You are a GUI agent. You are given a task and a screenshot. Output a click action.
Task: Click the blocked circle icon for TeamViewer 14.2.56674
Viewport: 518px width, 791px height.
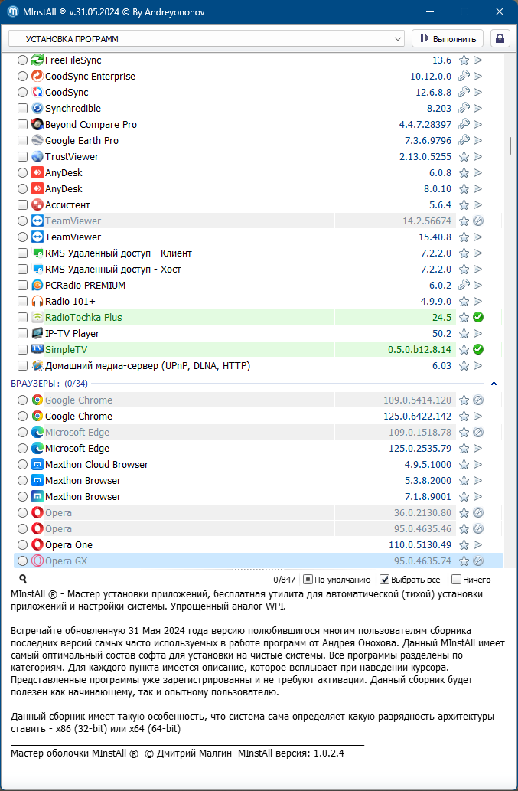click(x=479, y=221)
